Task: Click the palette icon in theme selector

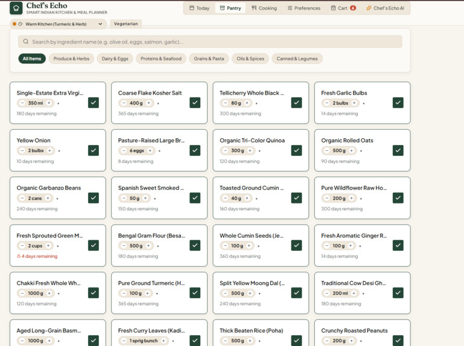Action: pyautogui.click(x=21, y=24)
